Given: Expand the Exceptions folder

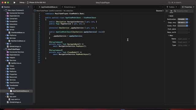Looking at the screenshot, I should 6,21.
